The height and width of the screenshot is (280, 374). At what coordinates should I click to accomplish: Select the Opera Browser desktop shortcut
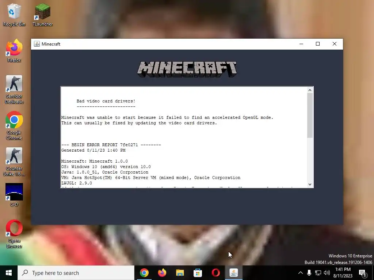tap(14, 234)
